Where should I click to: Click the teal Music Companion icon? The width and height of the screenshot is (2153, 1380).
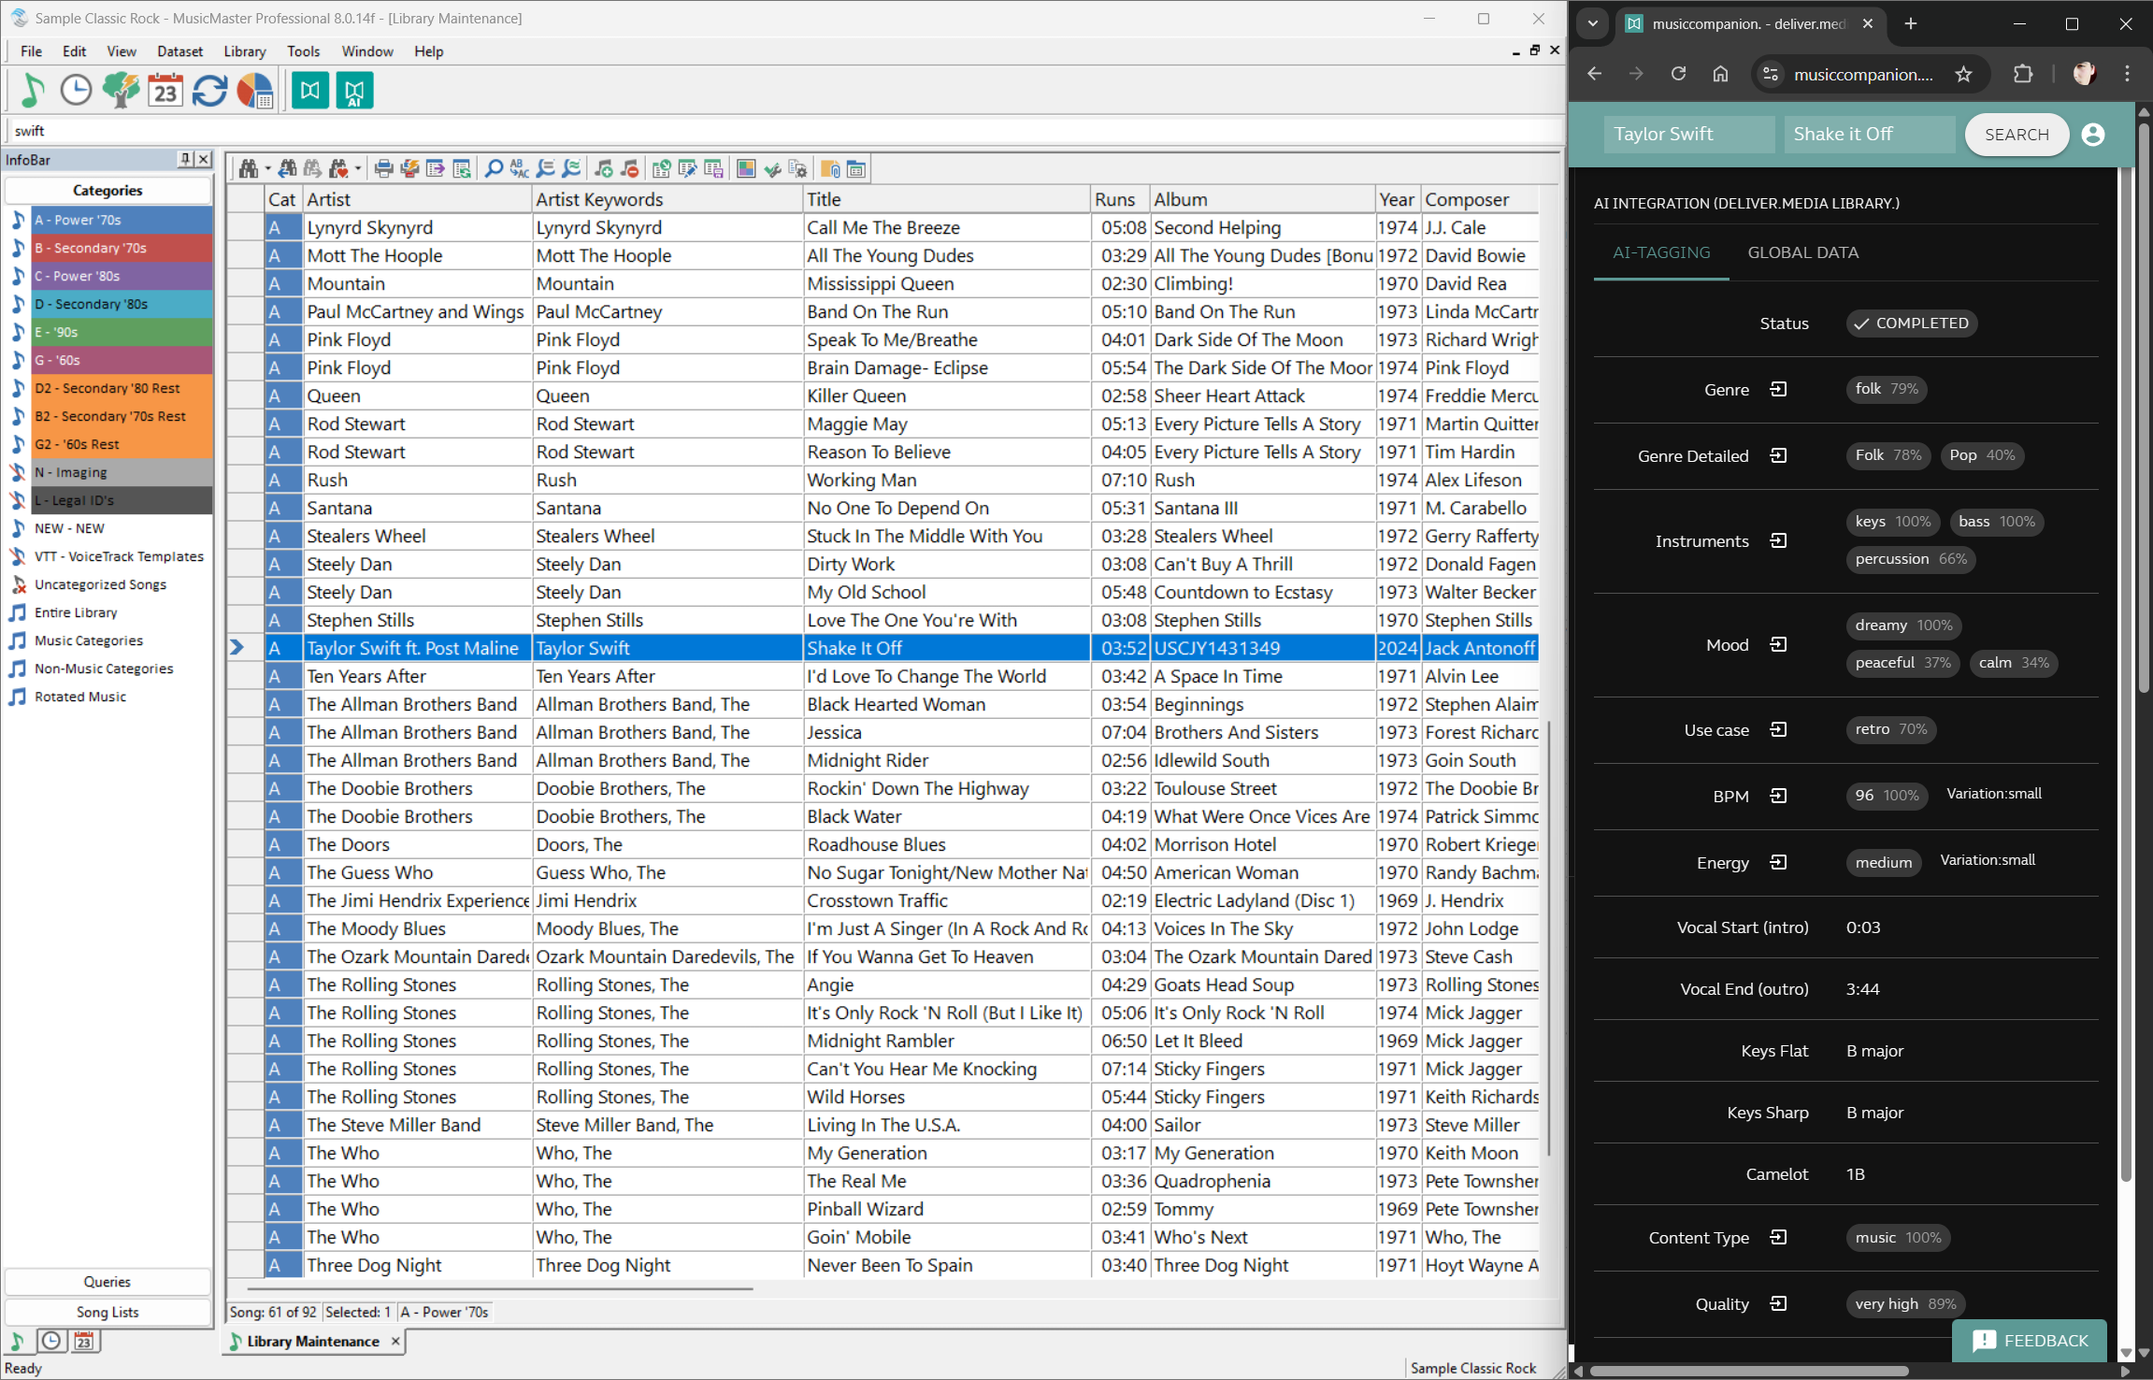point(309,91)
